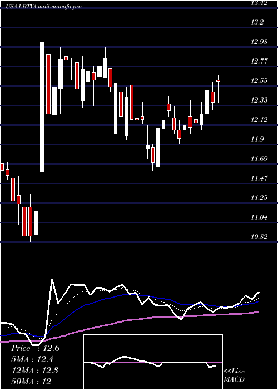Select the 11.04 price axis label
278x390 pixels.
(260, 217)
